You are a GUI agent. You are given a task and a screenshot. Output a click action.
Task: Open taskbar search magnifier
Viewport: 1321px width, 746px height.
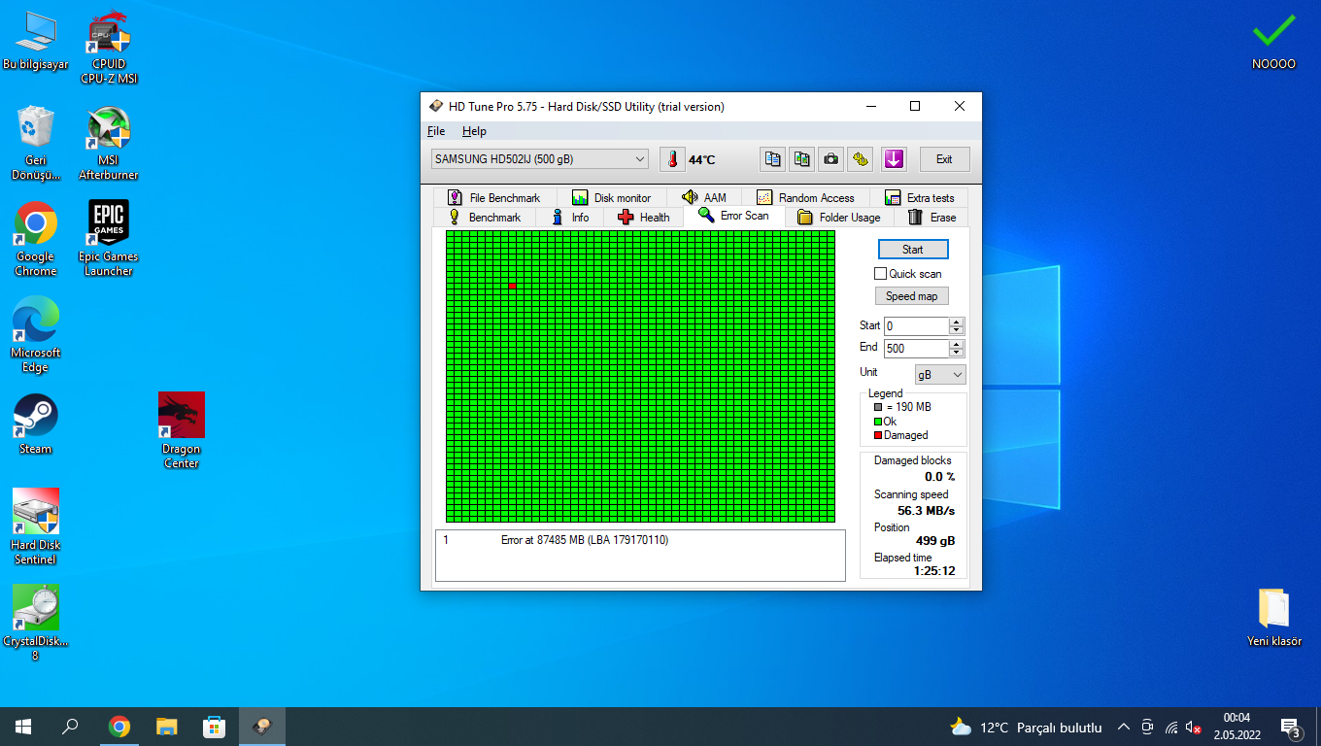(x=71, y=727)
